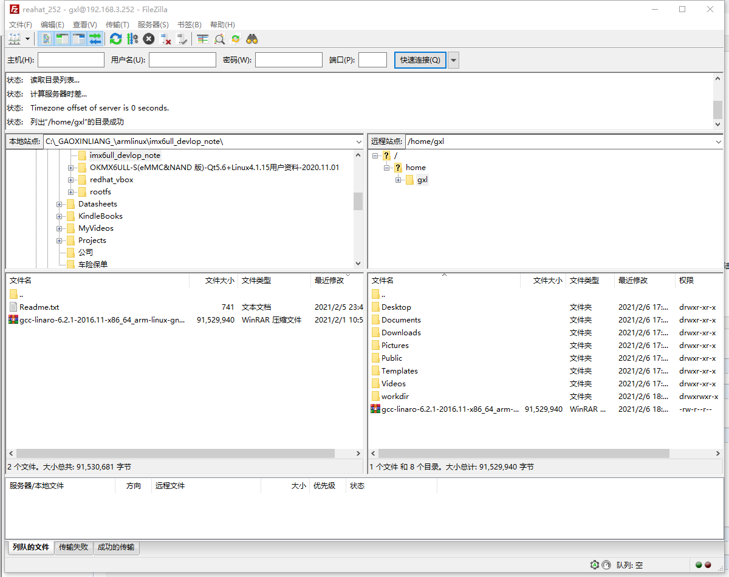This screenshot has width=729, height=577.
Task: Expand the MyVideos folder node
Action: (x=59, y=228)
